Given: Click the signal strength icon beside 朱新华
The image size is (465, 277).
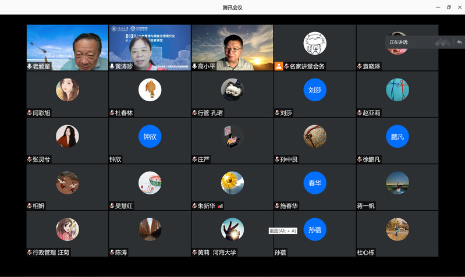Looking at the screenshot, I should point(221,206).
